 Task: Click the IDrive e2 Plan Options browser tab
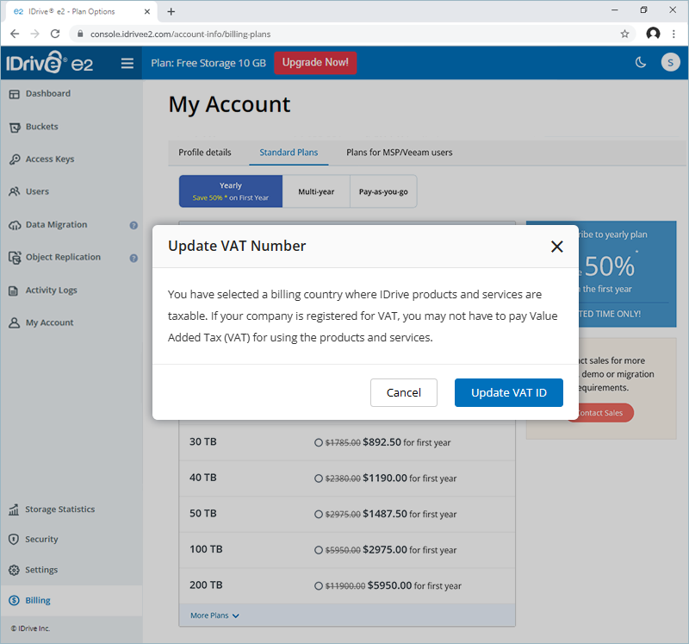[81, 12]
